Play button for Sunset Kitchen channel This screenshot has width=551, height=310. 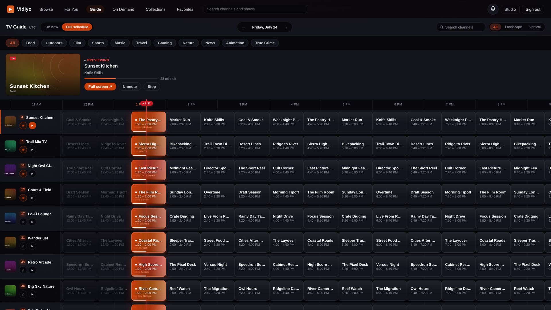(32, 125)
